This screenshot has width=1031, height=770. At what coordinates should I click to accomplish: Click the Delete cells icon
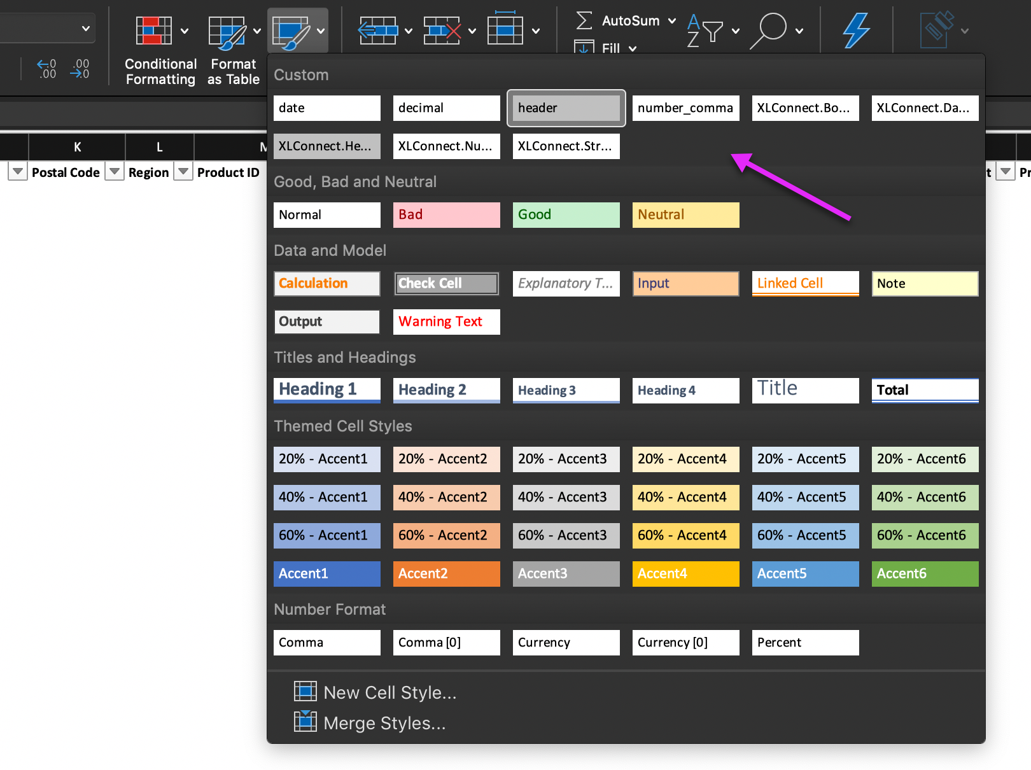pyautogui.click(x=442, y=30)
